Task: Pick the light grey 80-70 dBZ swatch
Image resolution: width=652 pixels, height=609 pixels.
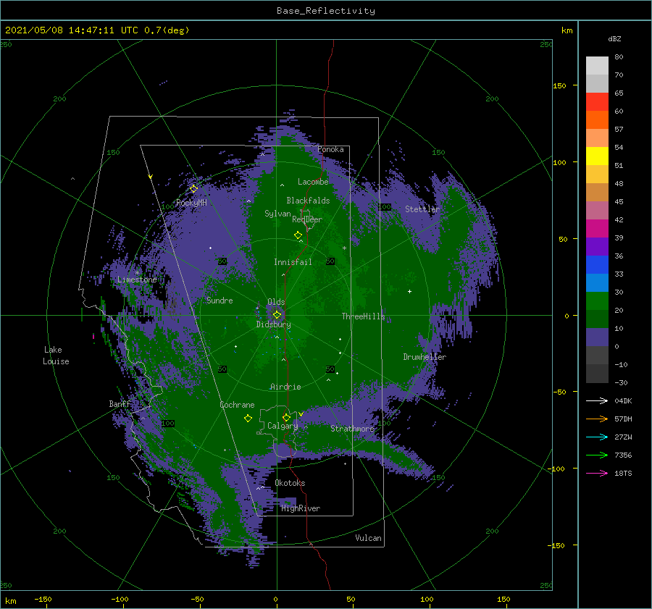Action: (597, 66)
